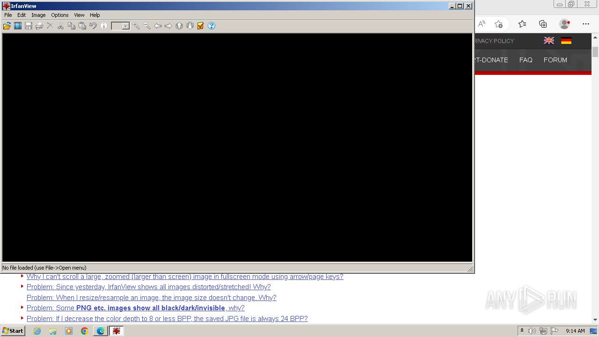The height and width of the screenshot is (337, 599).
Task: Click the Action Center flag tray icon
Action: coord(554,331)
